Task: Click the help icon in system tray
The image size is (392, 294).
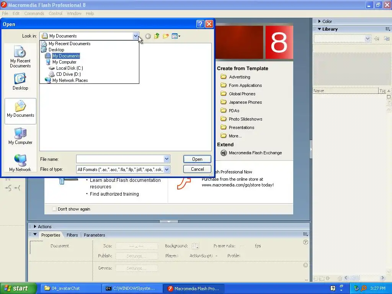Action: [x=333, y=288]
